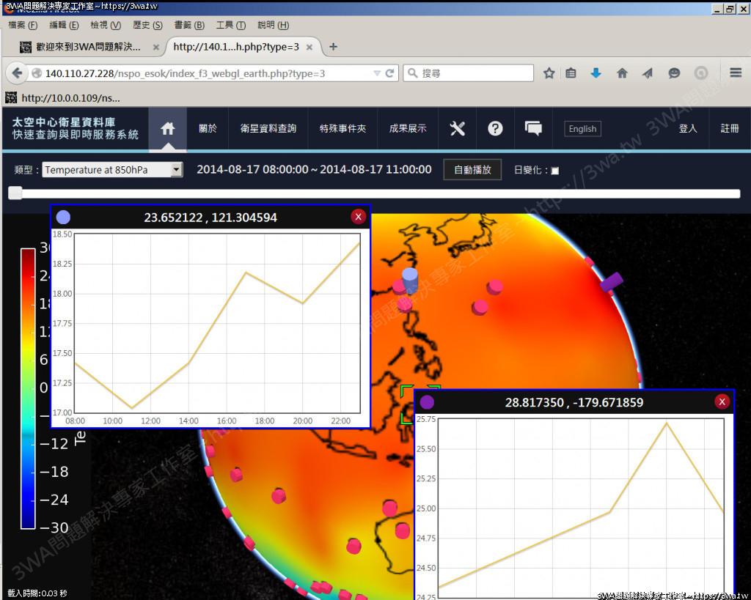The image size is (751, 600).
Task: Switch to the 歡迎來到3WA問題解決 tab
Action: click(x=88, y=47)
